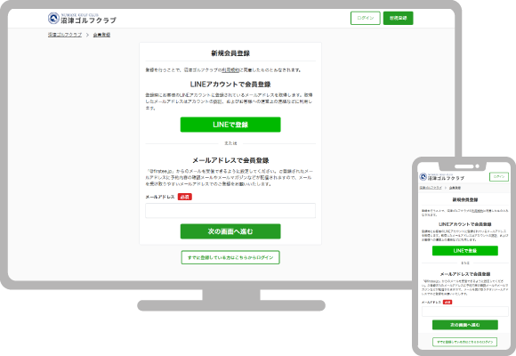Click the メールアドレスで会員登録 heading on desktop

tap(230, 160)
